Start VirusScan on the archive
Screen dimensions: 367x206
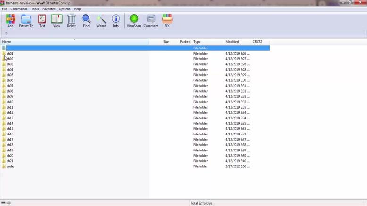[134, 21]
